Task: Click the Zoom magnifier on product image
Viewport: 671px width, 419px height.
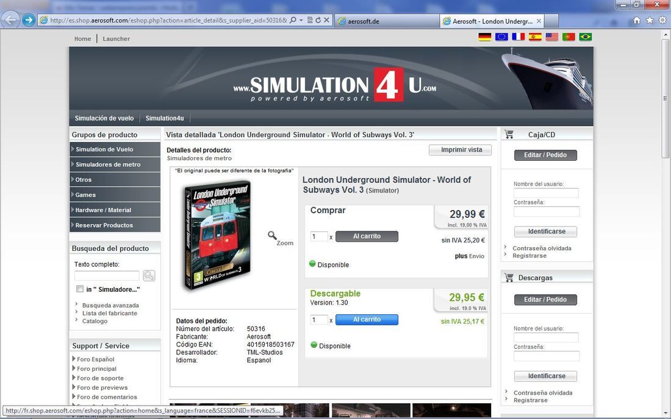Action: [272, 235]
